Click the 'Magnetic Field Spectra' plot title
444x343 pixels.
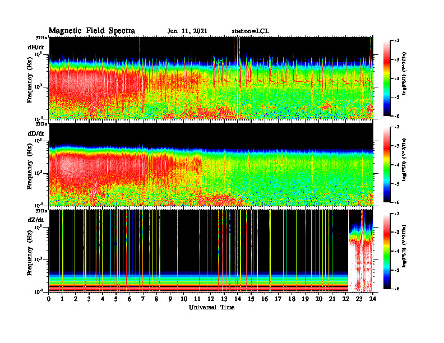(92, 31)
